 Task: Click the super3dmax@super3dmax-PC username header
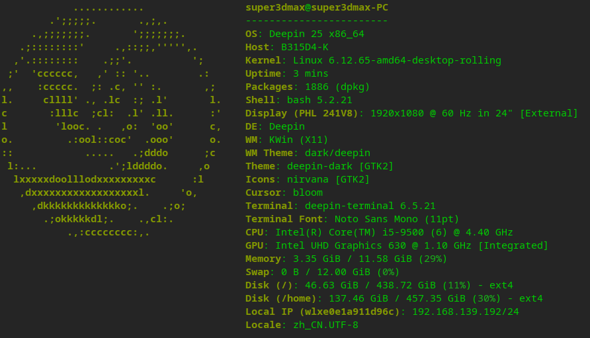tap(316, 8)
